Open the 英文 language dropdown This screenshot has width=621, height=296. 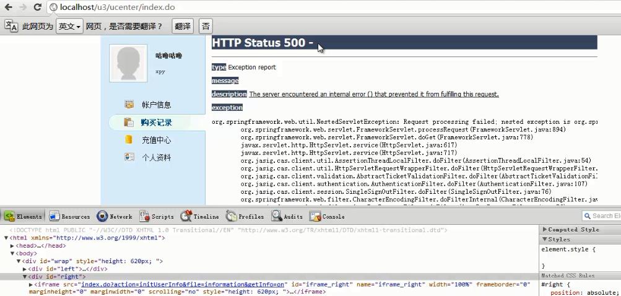(x=69, y=27)
